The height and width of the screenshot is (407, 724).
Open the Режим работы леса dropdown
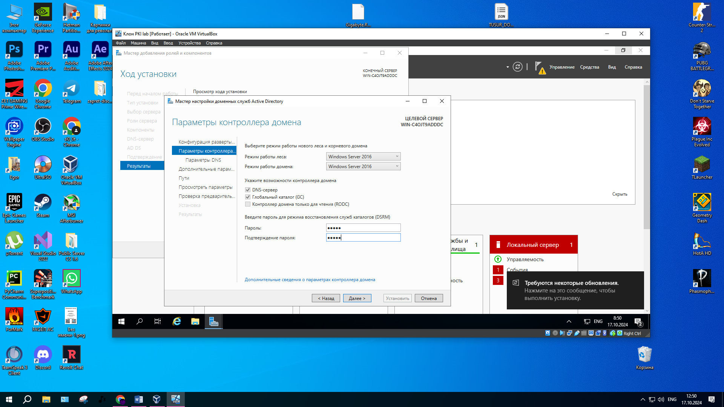pos(363,156)
